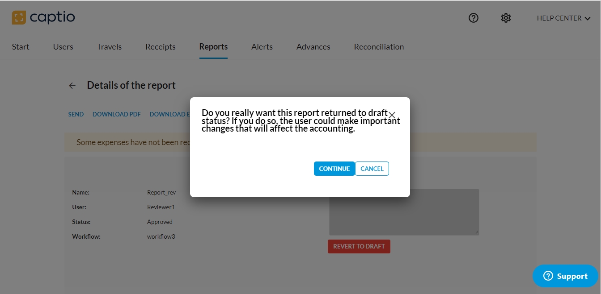This screenshot has width=601, height=294.
Task: Open the Travels tab
Action: click(x=109, y=47)
